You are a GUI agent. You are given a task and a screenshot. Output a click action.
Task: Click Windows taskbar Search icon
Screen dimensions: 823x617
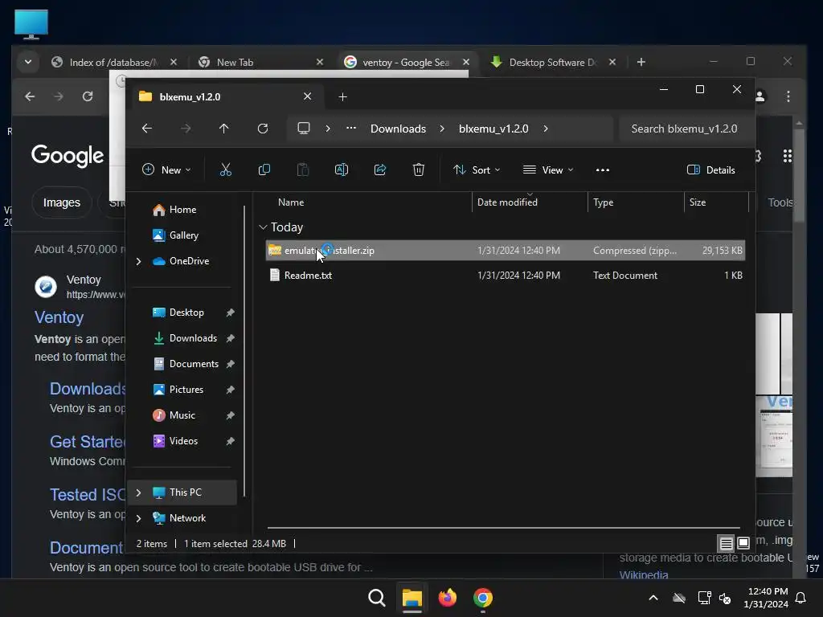click(x=376, y=598)
